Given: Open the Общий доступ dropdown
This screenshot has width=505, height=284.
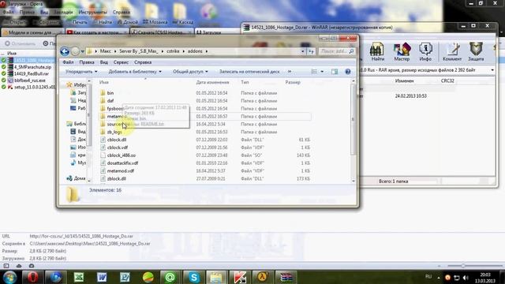Looking at the screenshot, I should click(x=190, y=72).
